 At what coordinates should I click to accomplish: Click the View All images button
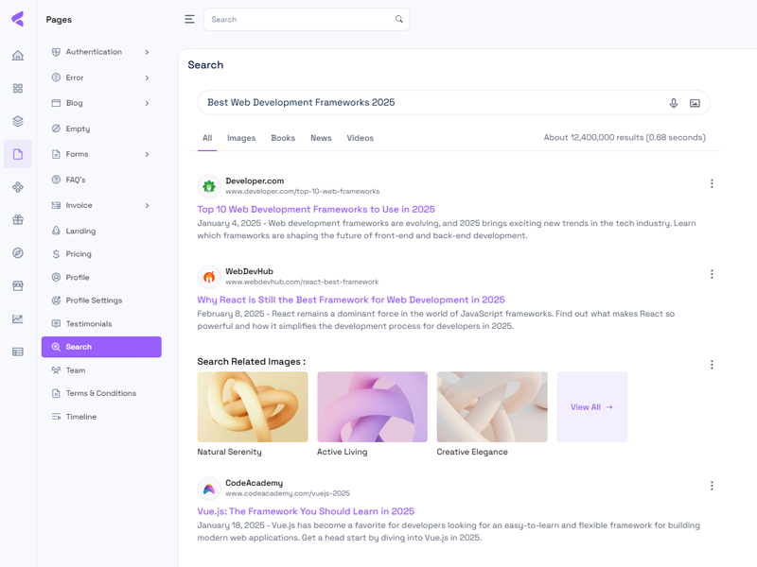click(591, 407)
